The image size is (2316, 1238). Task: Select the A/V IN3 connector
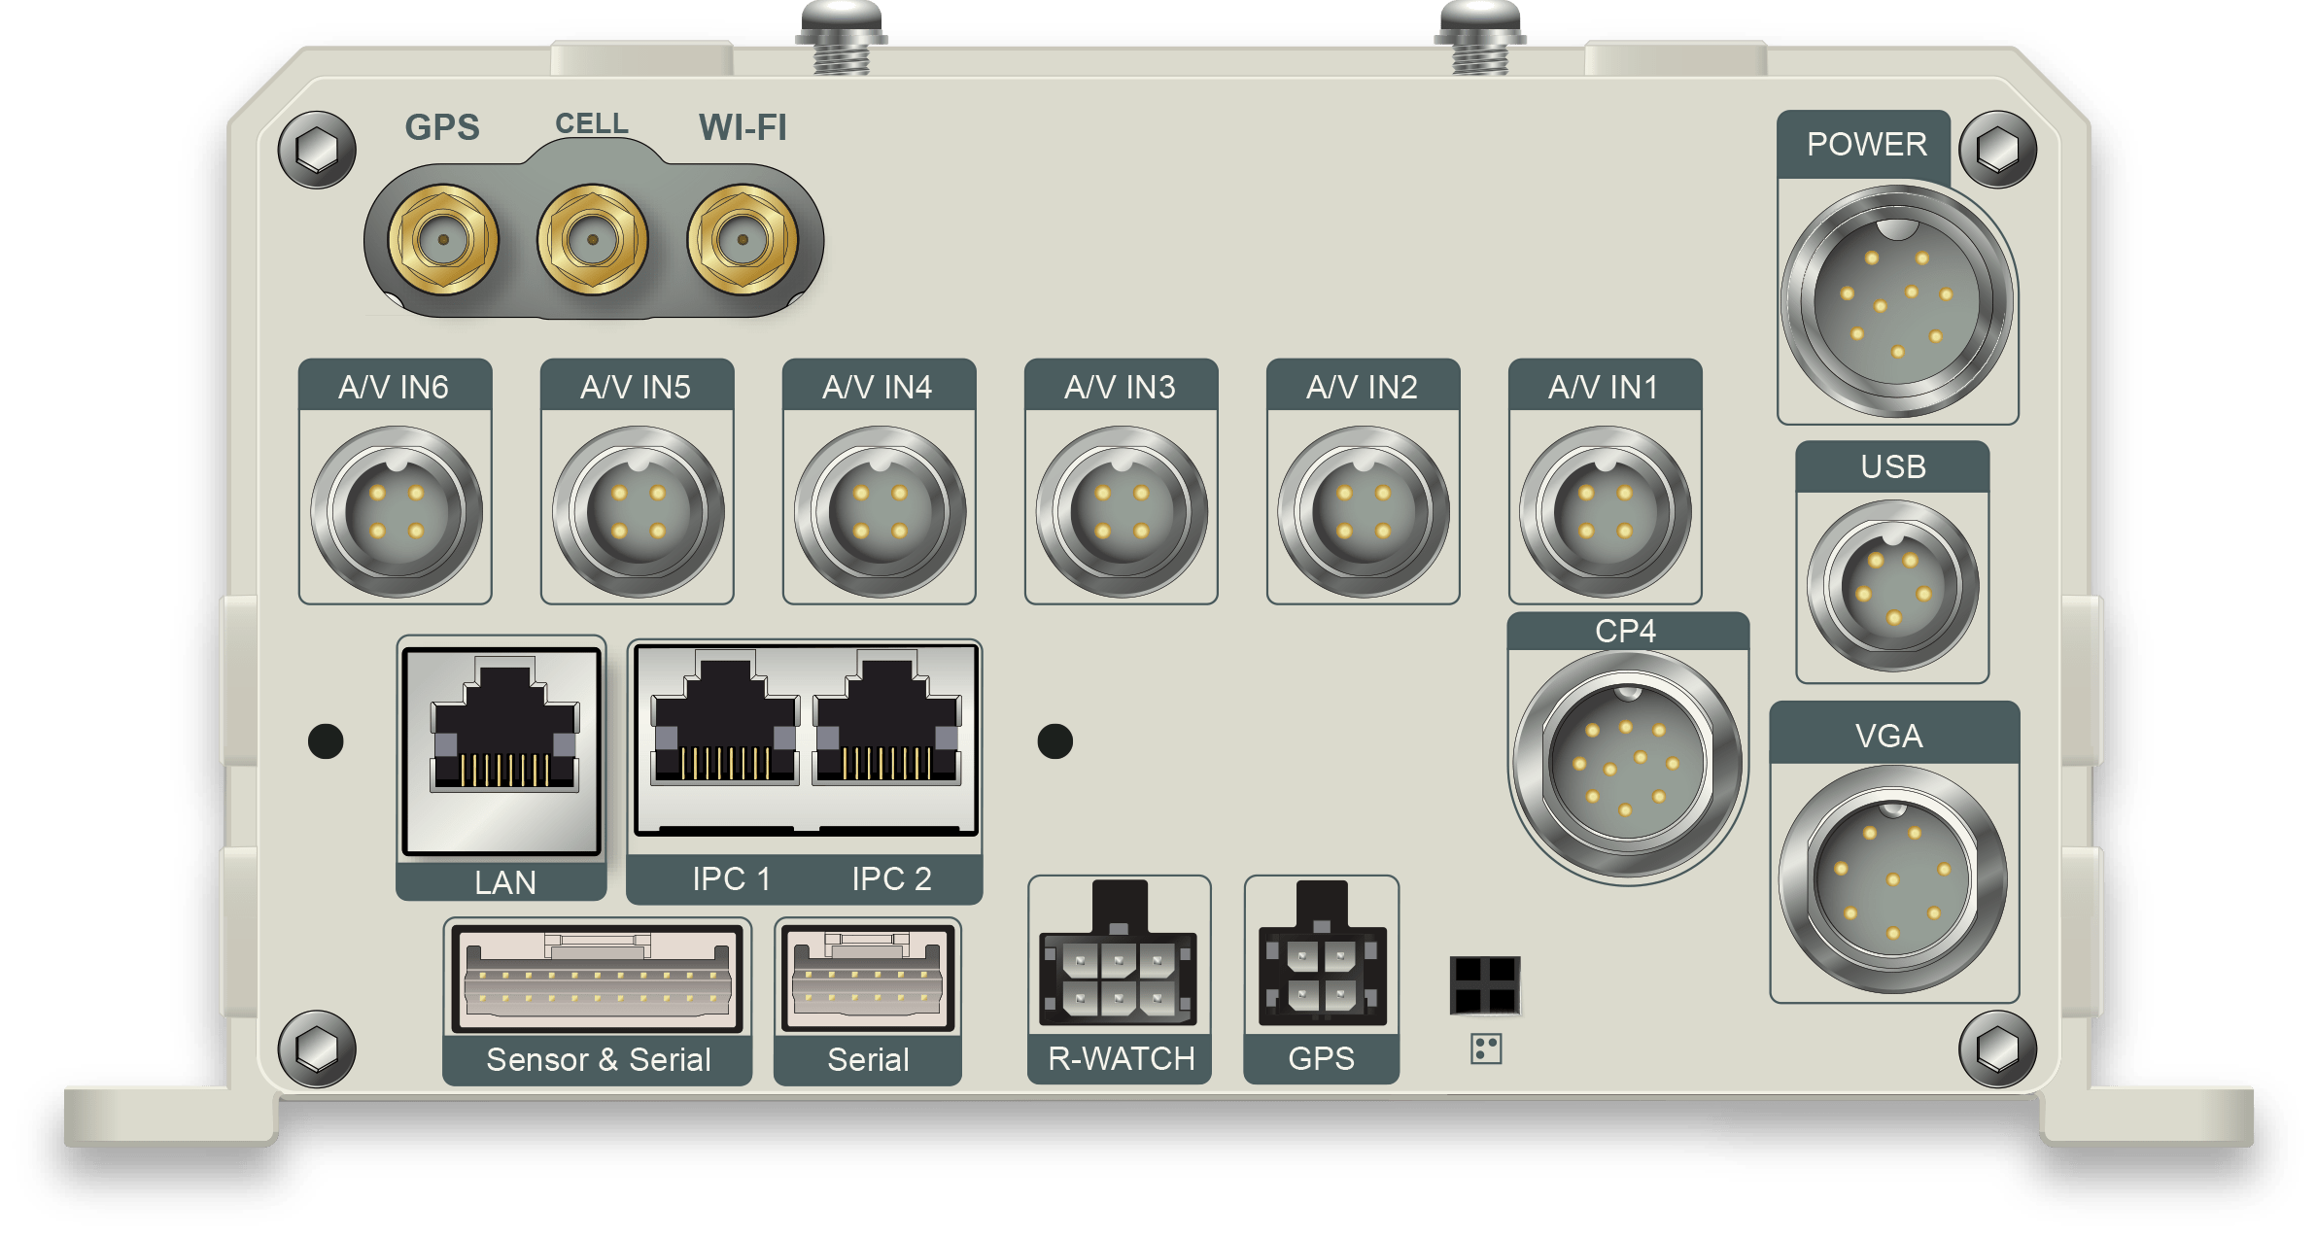pos(1123,511)
